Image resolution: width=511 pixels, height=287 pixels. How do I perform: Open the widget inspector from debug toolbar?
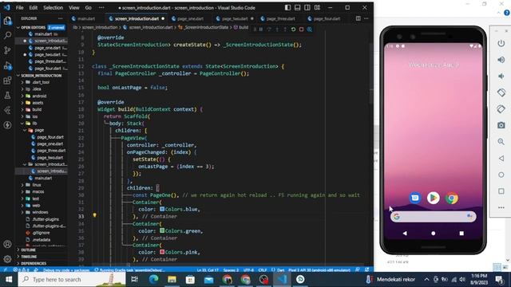pyautogui.click(x=310, y=29)
